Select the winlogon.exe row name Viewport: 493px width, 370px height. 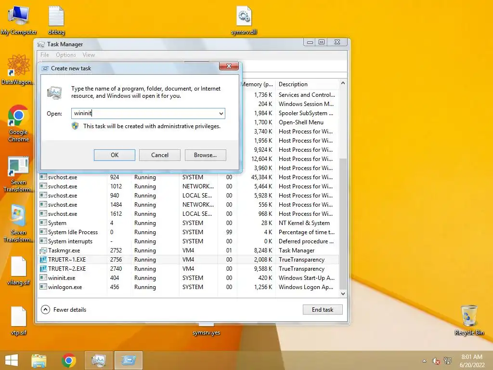click(65, 287)
